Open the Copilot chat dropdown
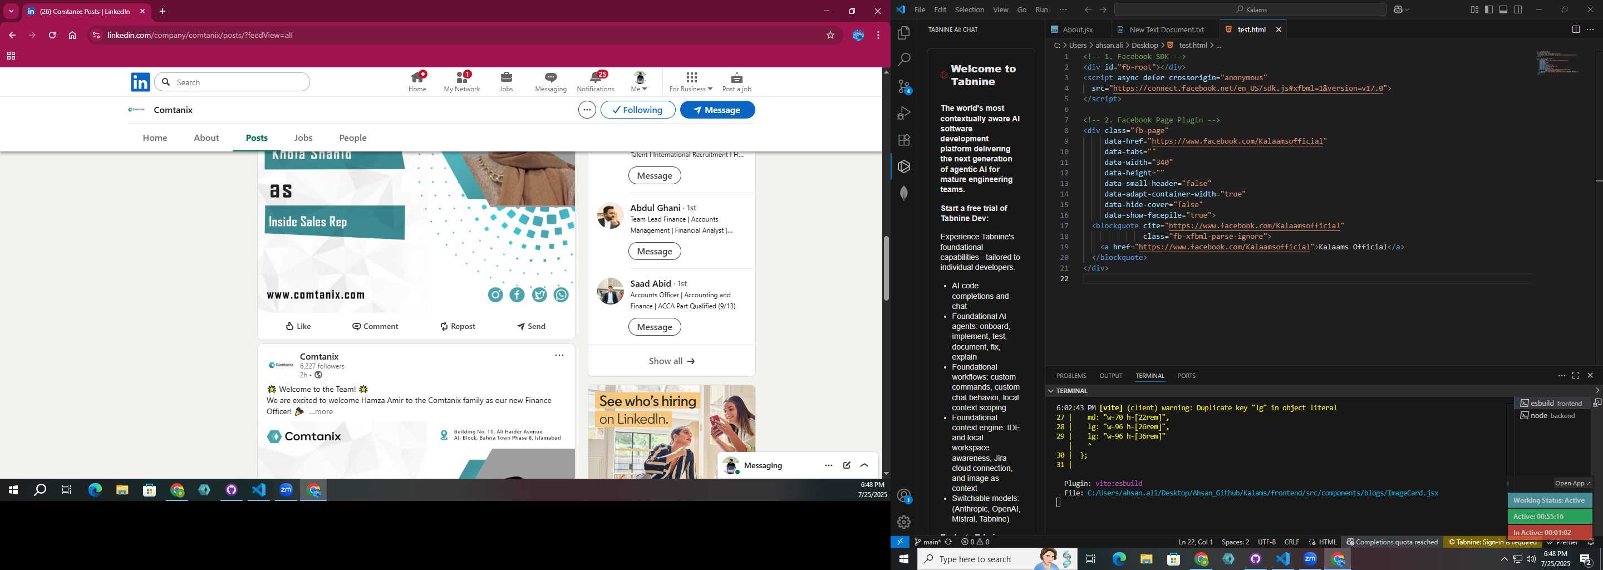Image resolution: width=1603 pixels, height=570 pixels. 1408,10
